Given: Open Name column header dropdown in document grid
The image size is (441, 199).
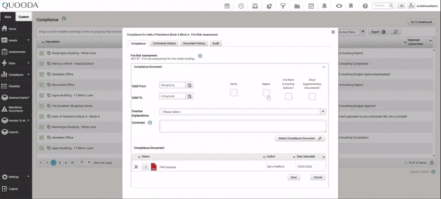Looking at the screenshot, I should click(264, 157).
